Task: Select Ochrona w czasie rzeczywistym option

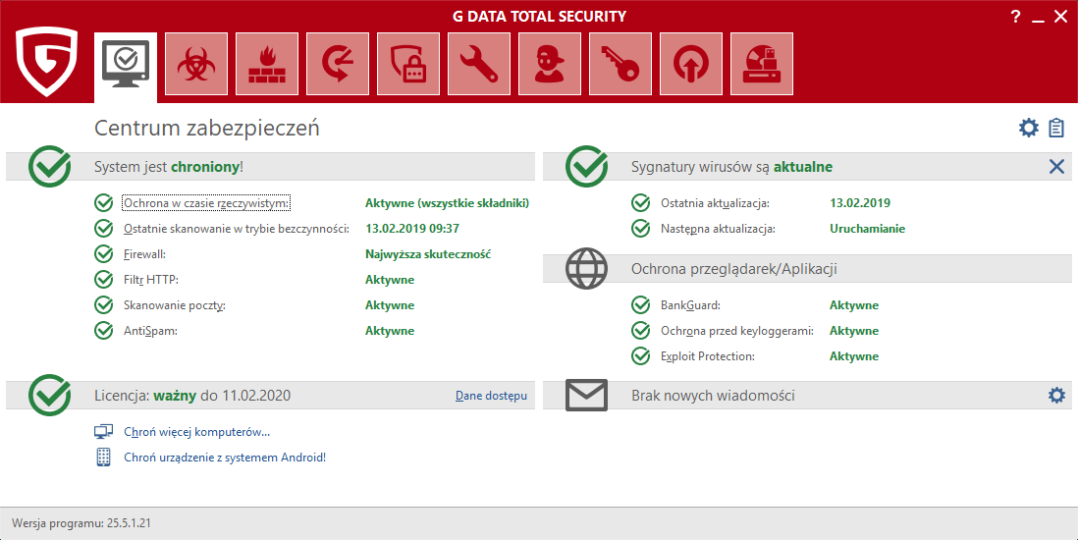Action: coord(207,203)
